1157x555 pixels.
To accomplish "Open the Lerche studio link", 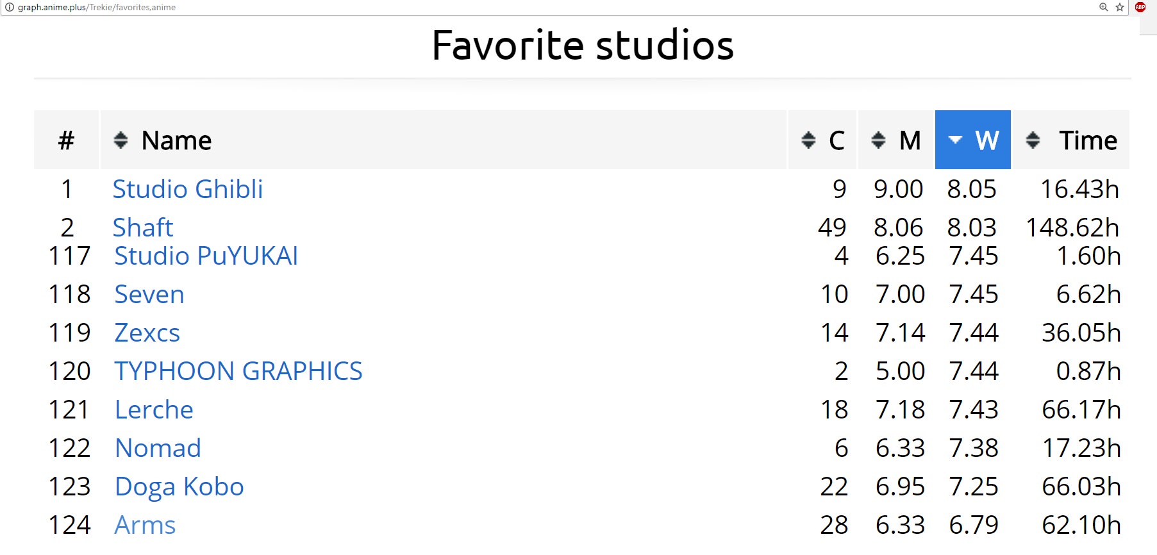I will [154, 410].
